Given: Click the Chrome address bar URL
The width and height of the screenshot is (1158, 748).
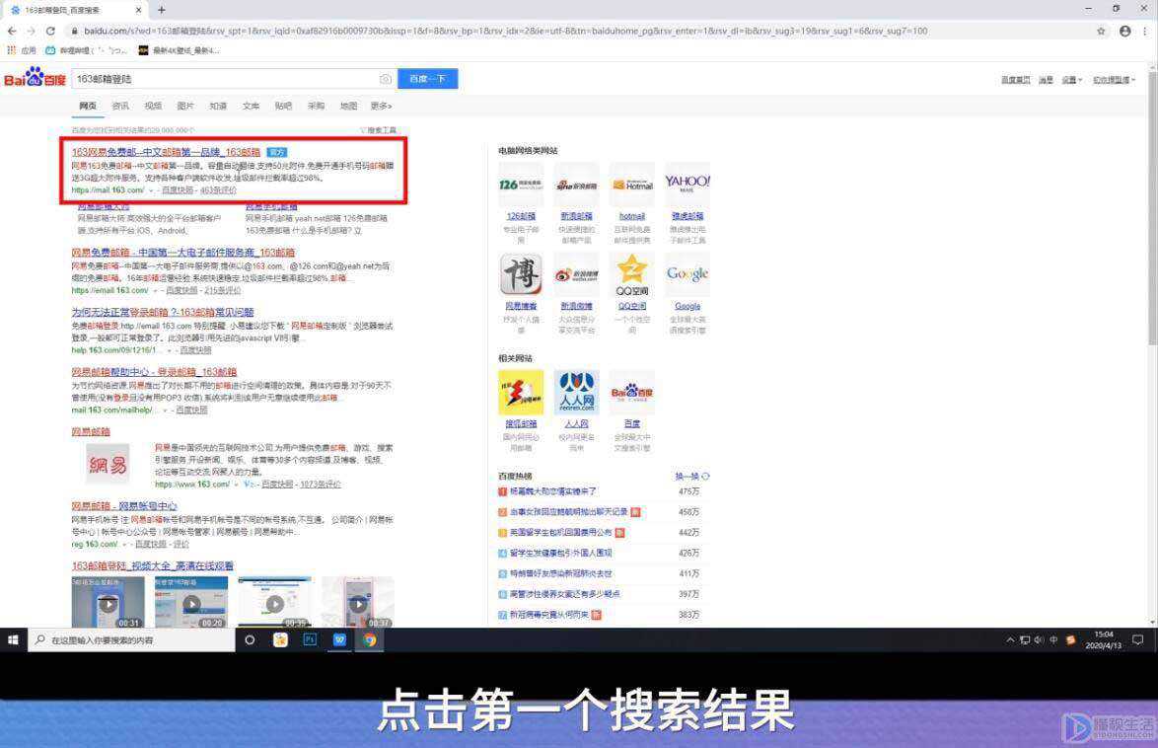Looking at the screenshot, I should pos(506,31).
